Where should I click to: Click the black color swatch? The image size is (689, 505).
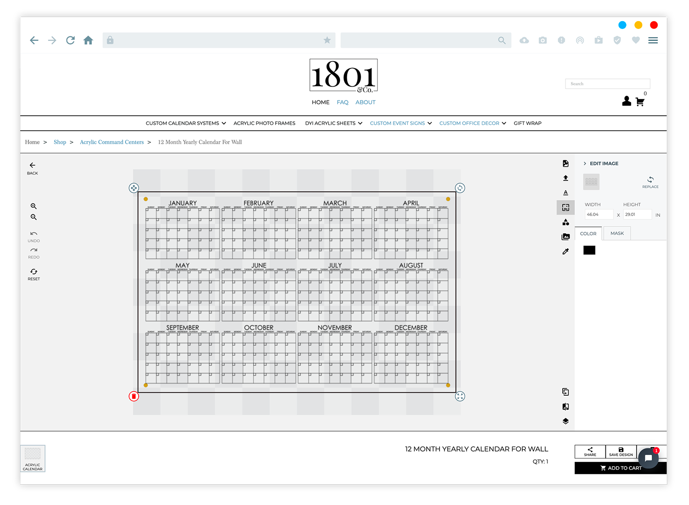pyautogui.click(x=589, y=250)
